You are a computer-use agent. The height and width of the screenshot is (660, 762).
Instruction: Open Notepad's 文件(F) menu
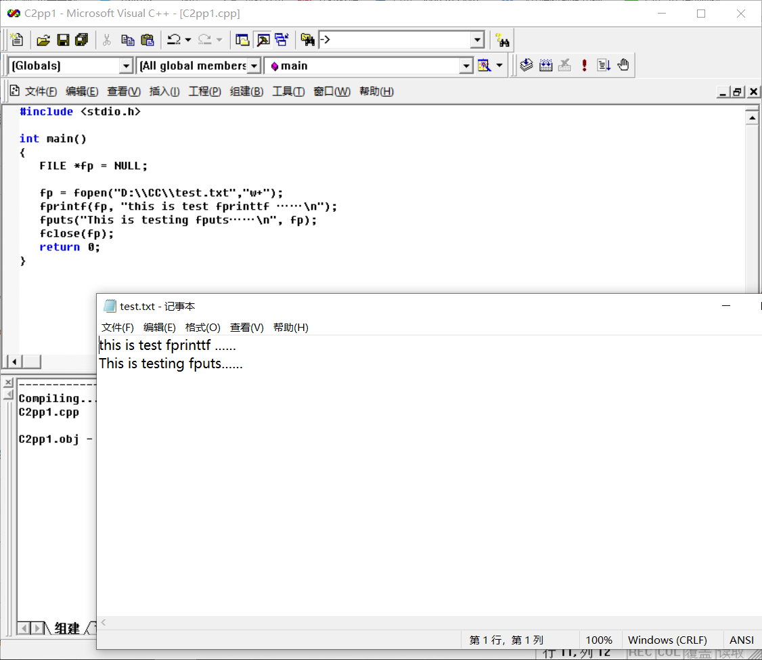(118, 328)
